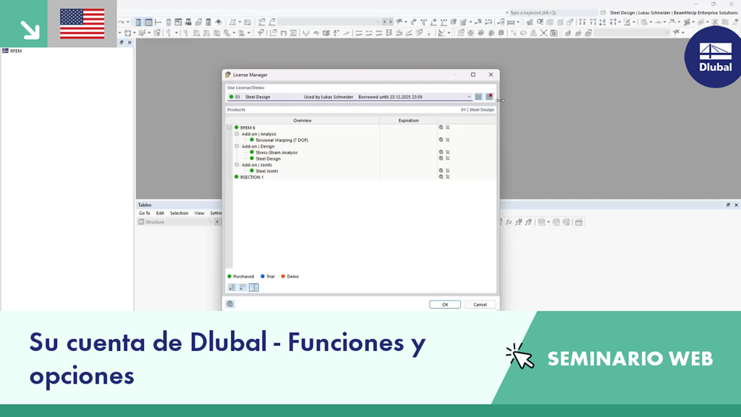
Task: Click the Overview column header
Action: 302,121
